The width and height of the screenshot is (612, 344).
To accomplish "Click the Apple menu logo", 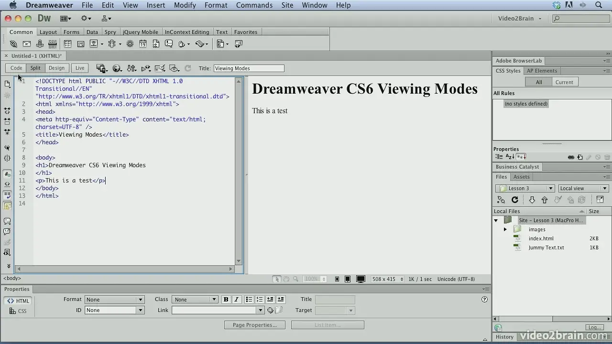I will 13,5.
